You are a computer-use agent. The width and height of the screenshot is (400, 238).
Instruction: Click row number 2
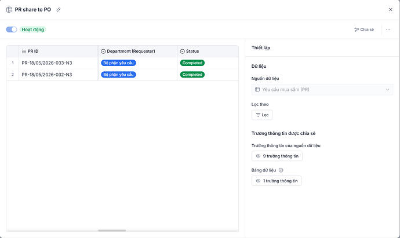pos(13,75)
